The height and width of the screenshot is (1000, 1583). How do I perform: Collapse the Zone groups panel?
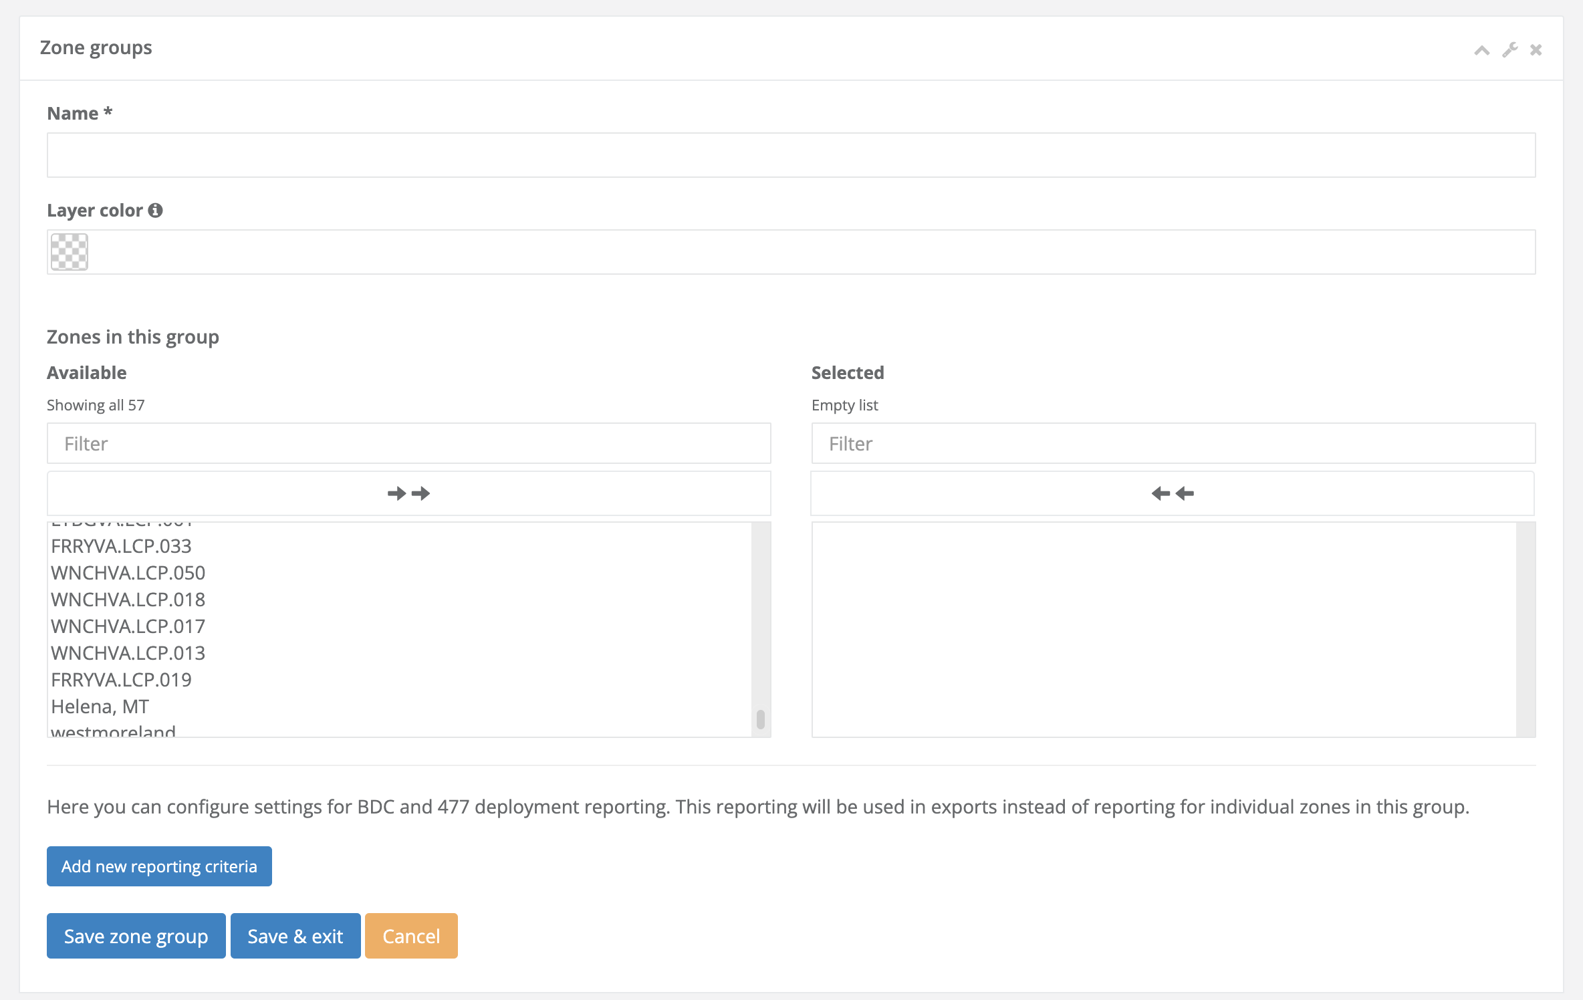point(1481,49)
